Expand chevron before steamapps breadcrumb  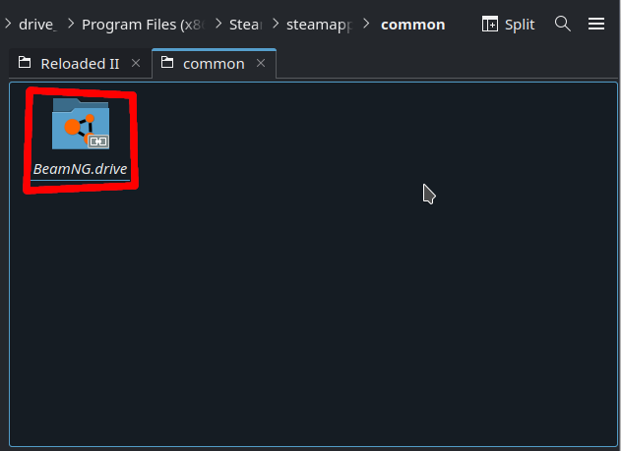[276, 25]
